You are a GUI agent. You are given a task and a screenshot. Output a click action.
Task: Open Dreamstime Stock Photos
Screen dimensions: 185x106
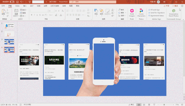tap(173, 13)
